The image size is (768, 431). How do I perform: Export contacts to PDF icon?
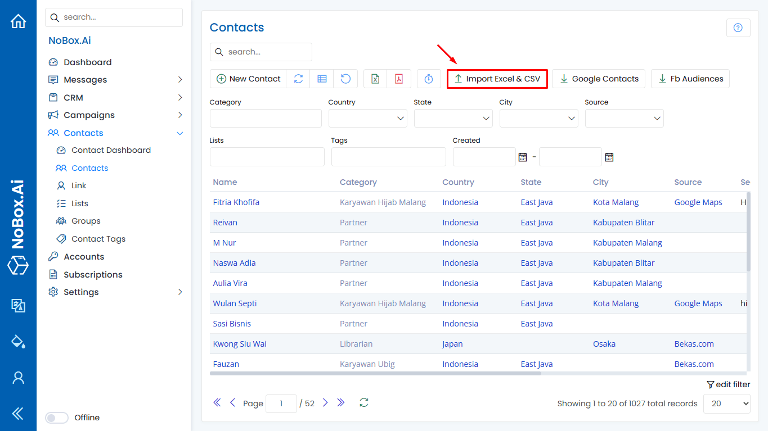click(x=399, y=79)
